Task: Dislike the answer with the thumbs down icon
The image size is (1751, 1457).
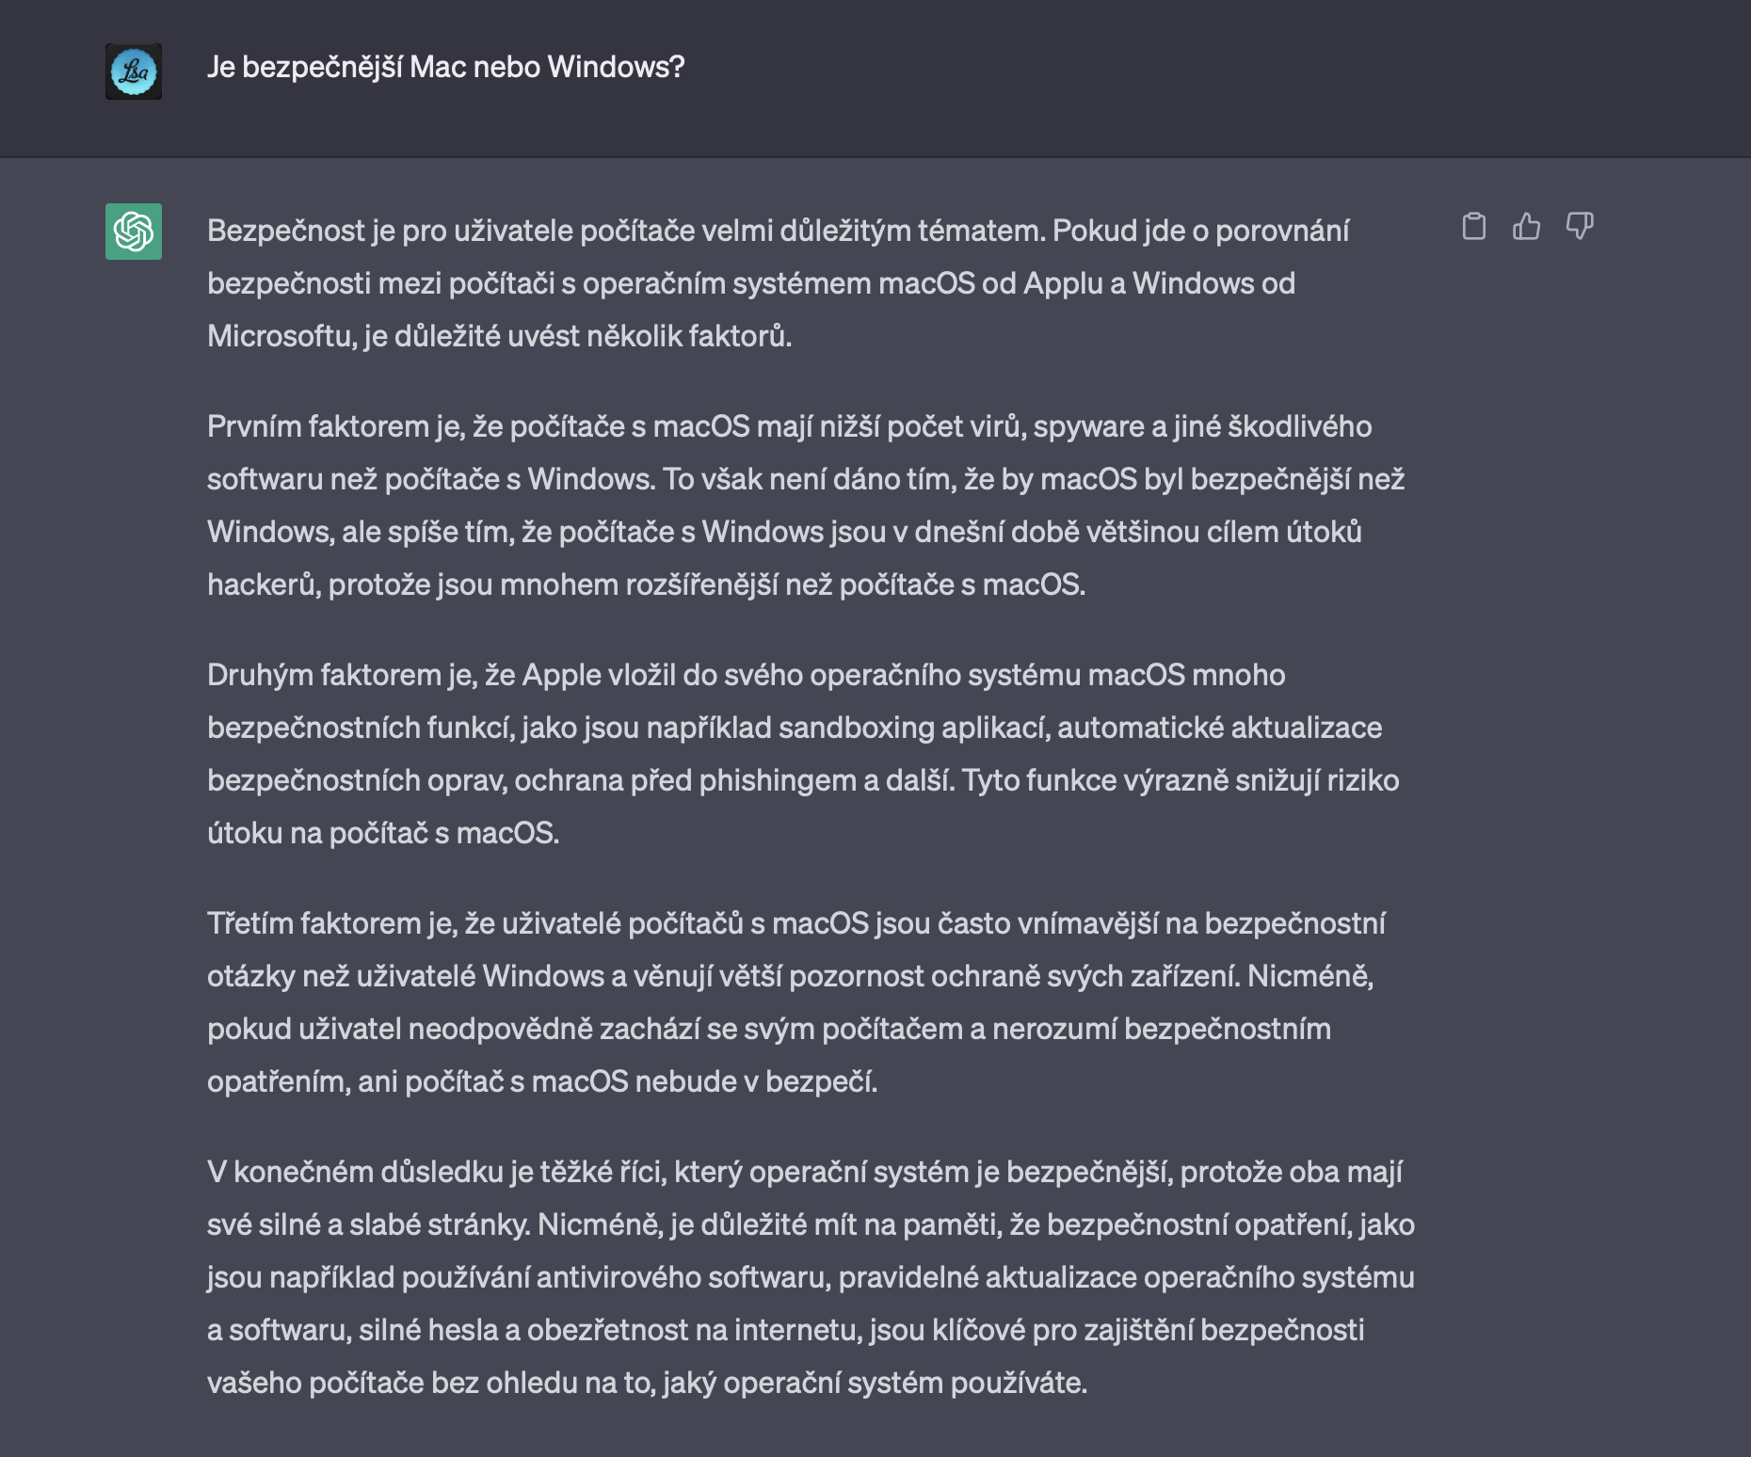Action: (1579, 227)
